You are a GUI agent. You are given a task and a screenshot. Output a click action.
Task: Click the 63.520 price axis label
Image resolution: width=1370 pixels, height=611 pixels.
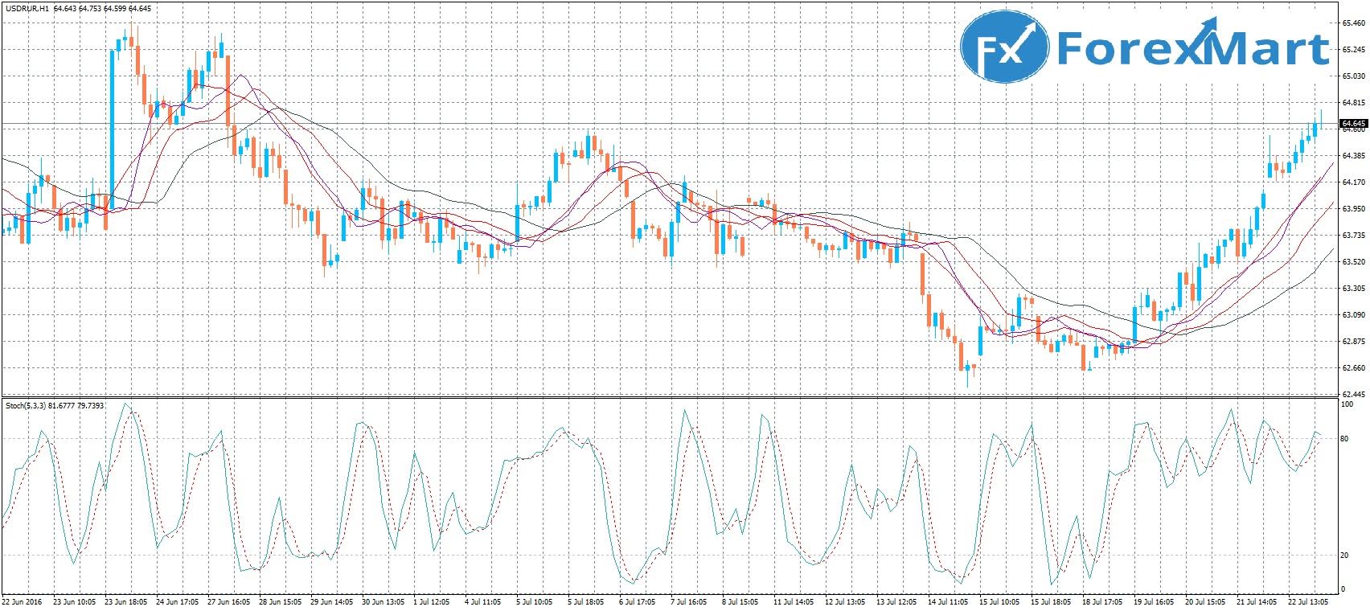point(1353,262)
